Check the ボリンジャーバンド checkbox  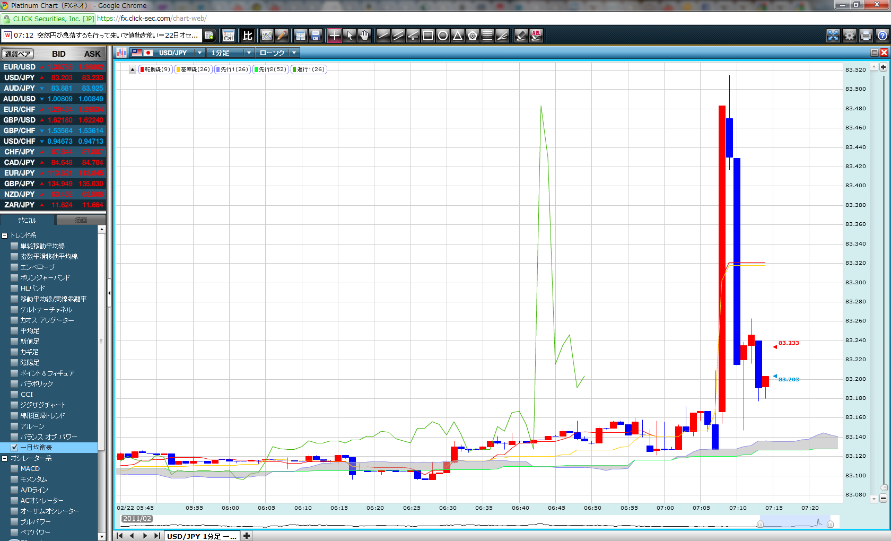coord(15,278)
